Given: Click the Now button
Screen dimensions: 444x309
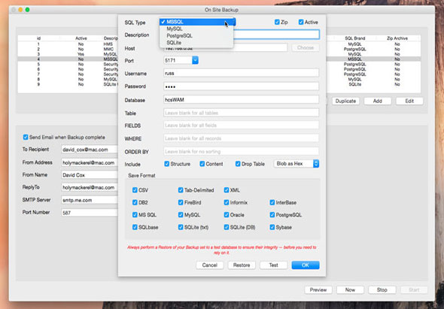Looking at the screenshot, I should pos(350,289).
